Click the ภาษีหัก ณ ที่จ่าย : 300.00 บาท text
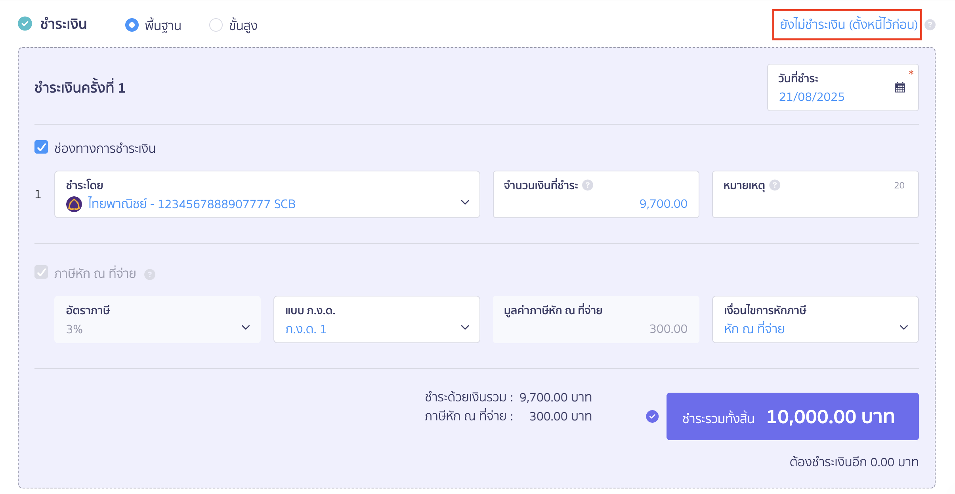The width and height of the screenshot is (955, 494). click(x=508, y=416)
